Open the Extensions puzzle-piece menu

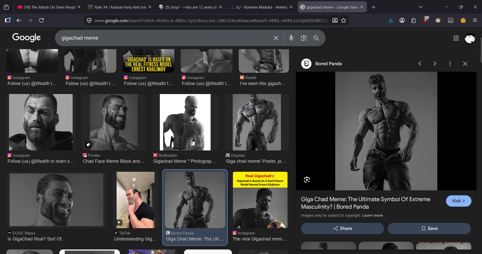click(x=414, y=20)
